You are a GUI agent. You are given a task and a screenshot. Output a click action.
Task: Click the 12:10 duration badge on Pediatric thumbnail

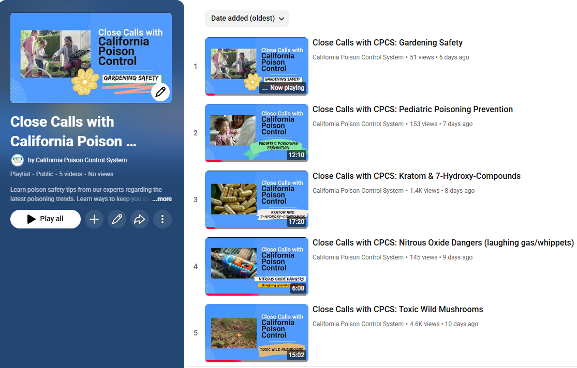pos(296,155)
